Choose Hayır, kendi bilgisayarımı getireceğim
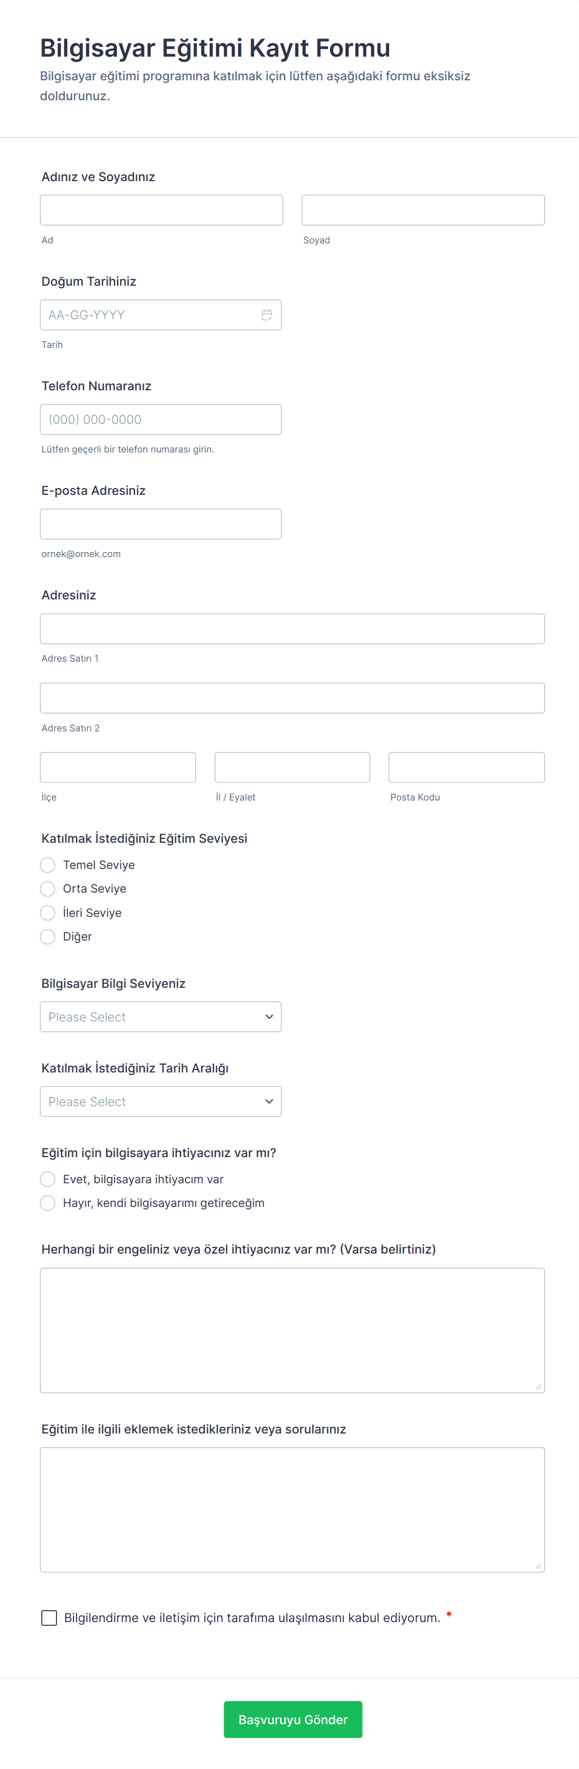This screenshot has width=579, height=1769. [47, 1203]
